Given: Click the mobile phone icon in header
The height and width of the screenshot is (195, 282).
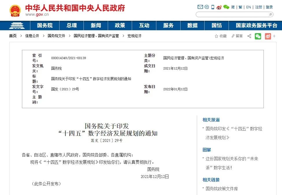Looking at the screenshot, I should (213, 7).
